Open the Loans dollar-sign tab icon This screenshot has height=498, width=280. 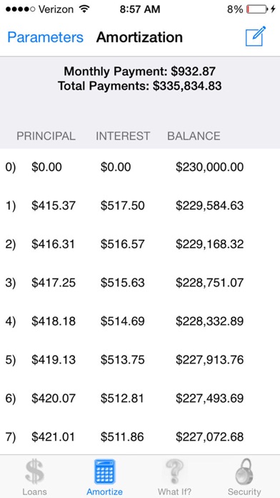[x=34, y=472]
